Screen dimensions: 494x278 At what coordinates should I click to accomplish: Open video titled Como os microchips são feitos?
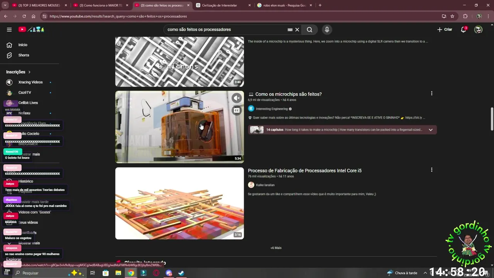click(x=288, y=94)
